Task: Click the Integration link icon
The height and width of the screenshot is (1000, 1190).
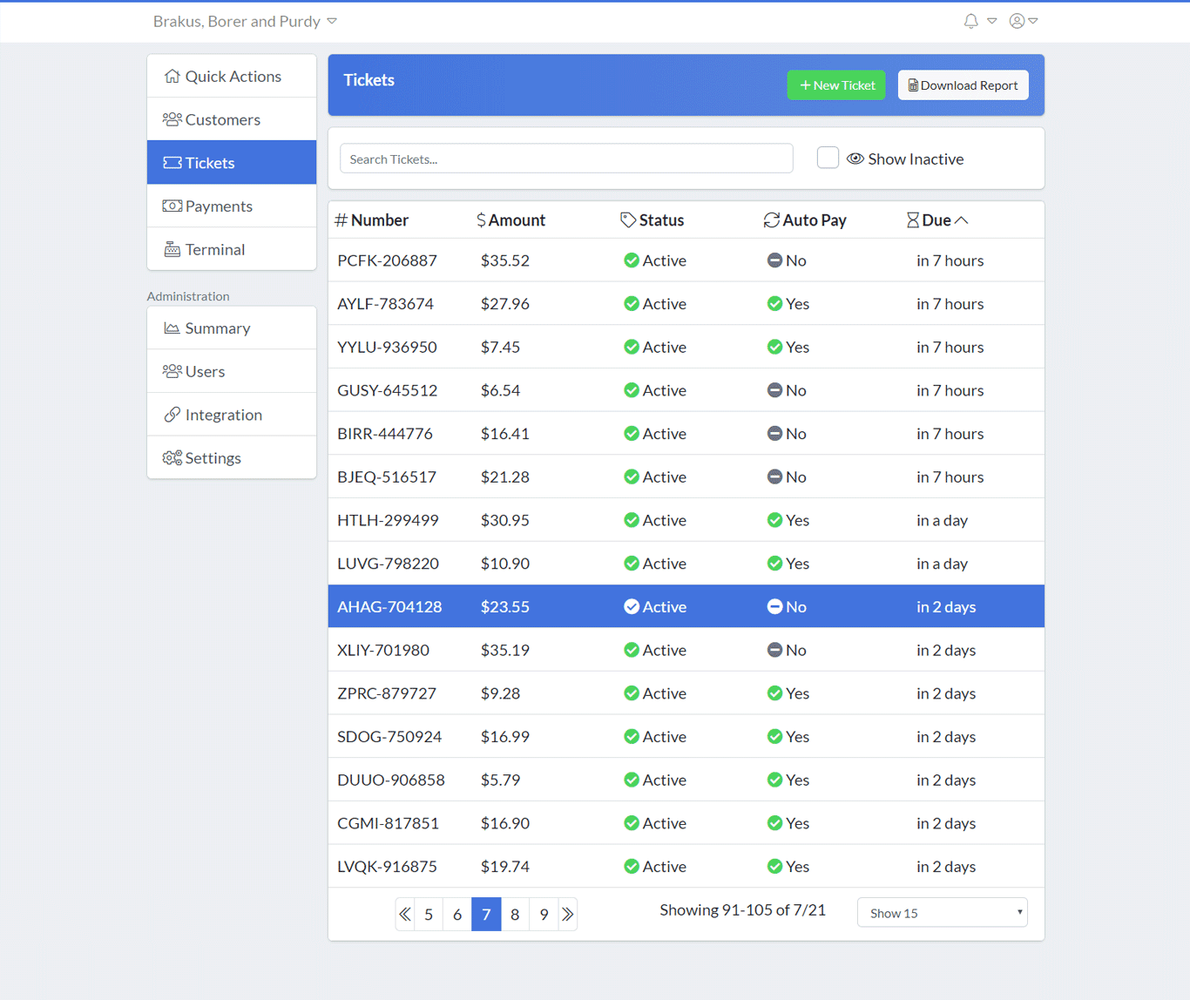Action: 172,415
